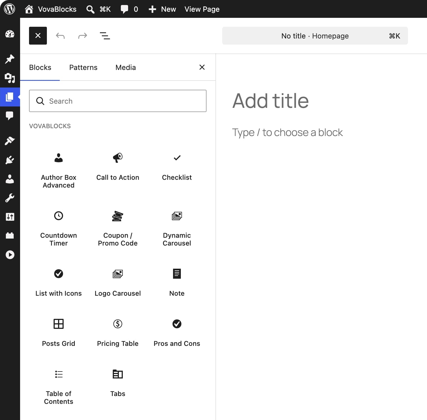Close the inserter panel with X

coord(202,67)
